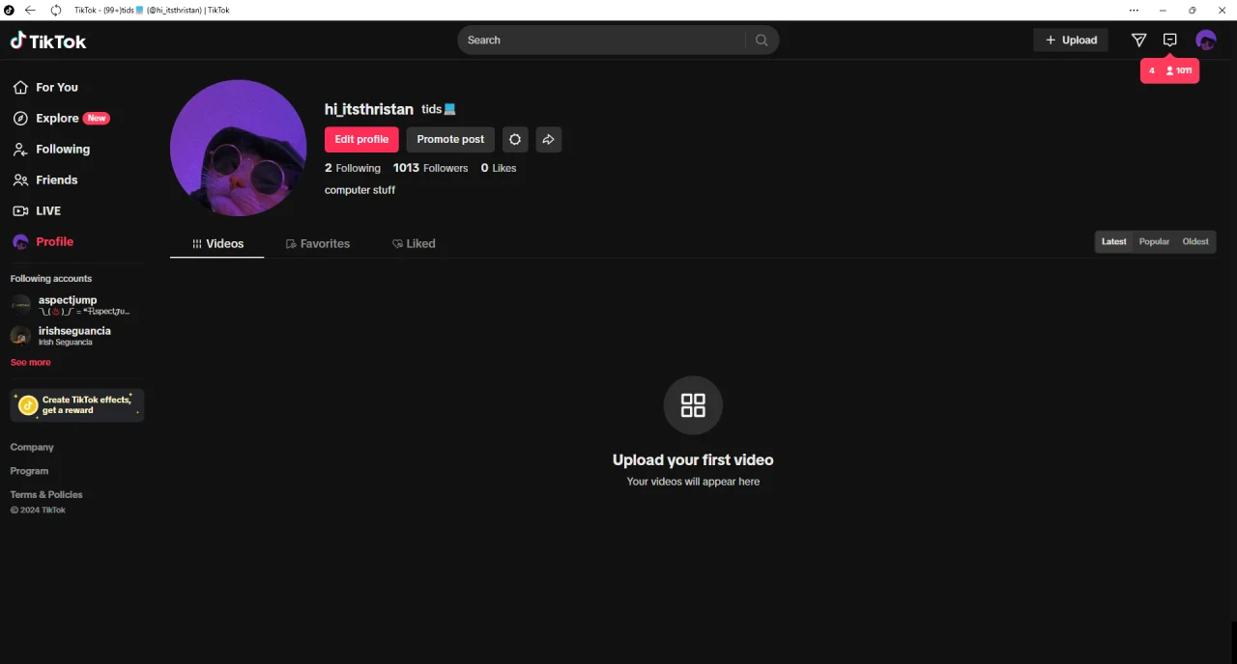Click the red new-followers notification badge
This screenshot has height=664, width=1237.
coord(1169,70)
